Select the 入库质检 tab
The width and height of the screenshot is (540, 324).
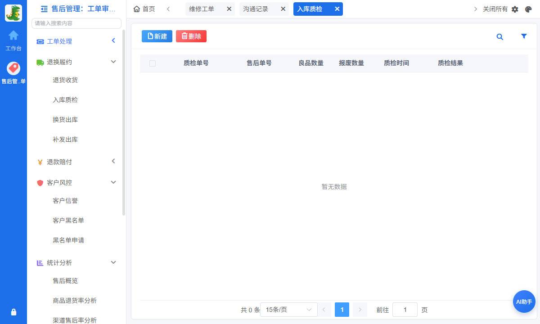(310, 9)
